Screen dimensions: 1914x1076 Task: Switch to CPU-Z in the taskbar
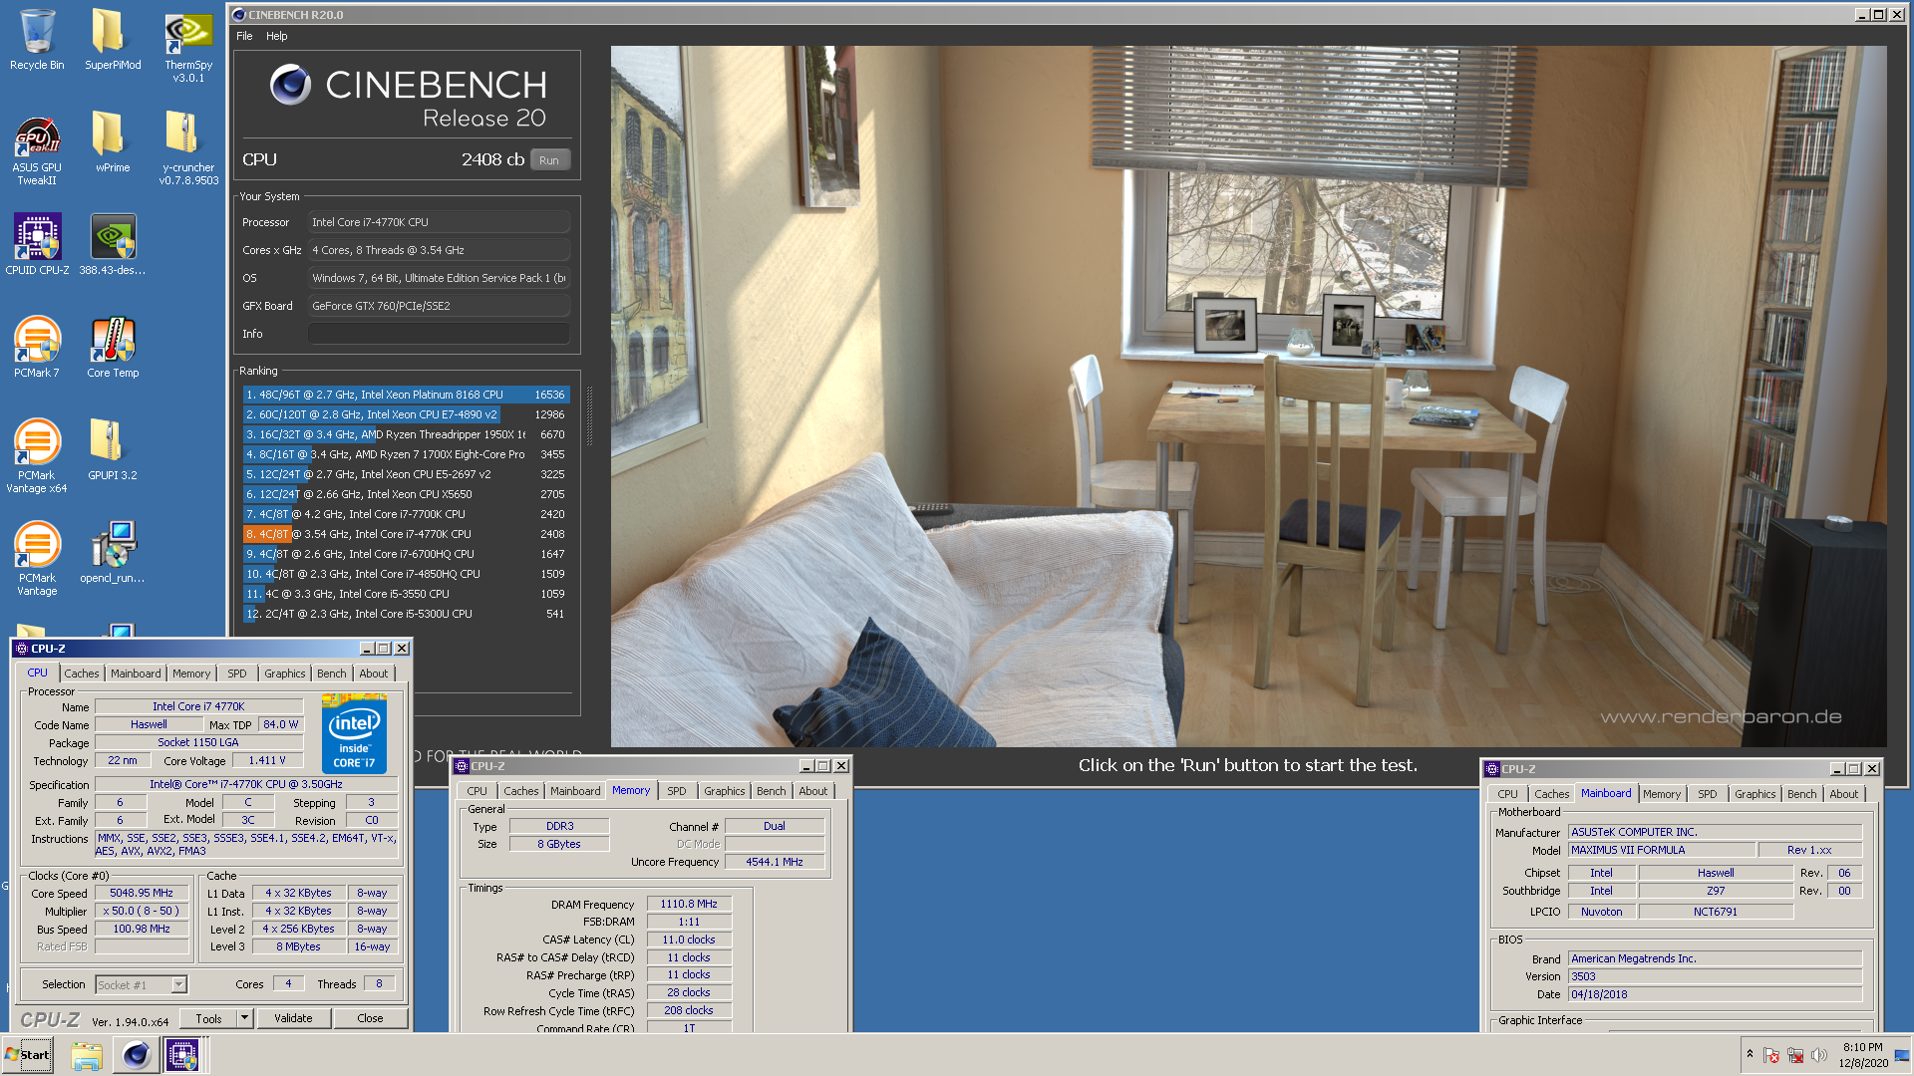182,1055
